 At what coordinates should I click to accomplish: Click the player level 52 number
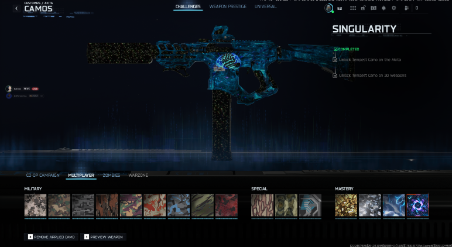coord(340,8)
